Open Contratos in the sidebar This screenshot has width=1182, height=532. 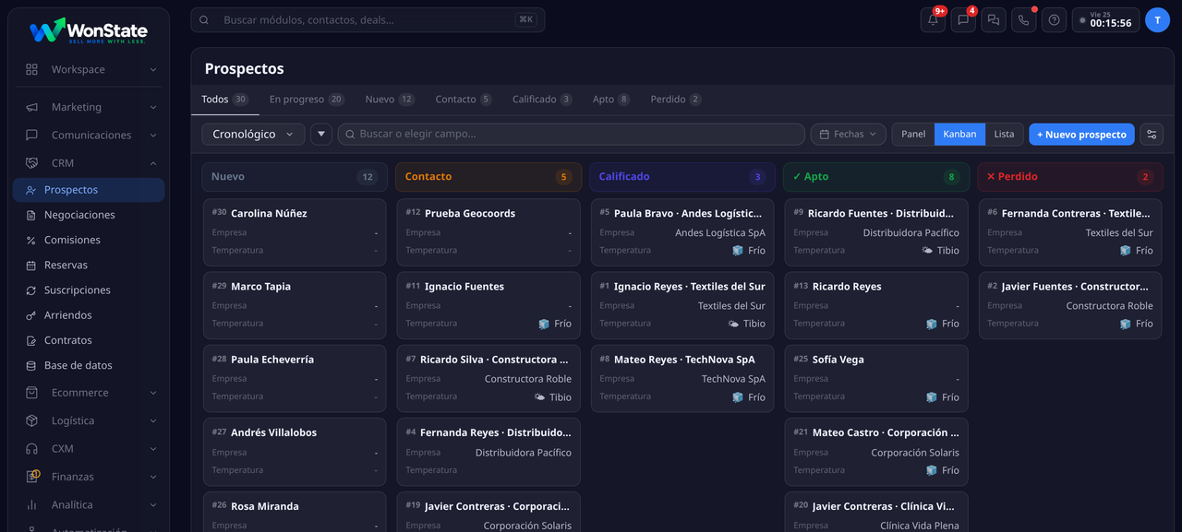point(89,340)
